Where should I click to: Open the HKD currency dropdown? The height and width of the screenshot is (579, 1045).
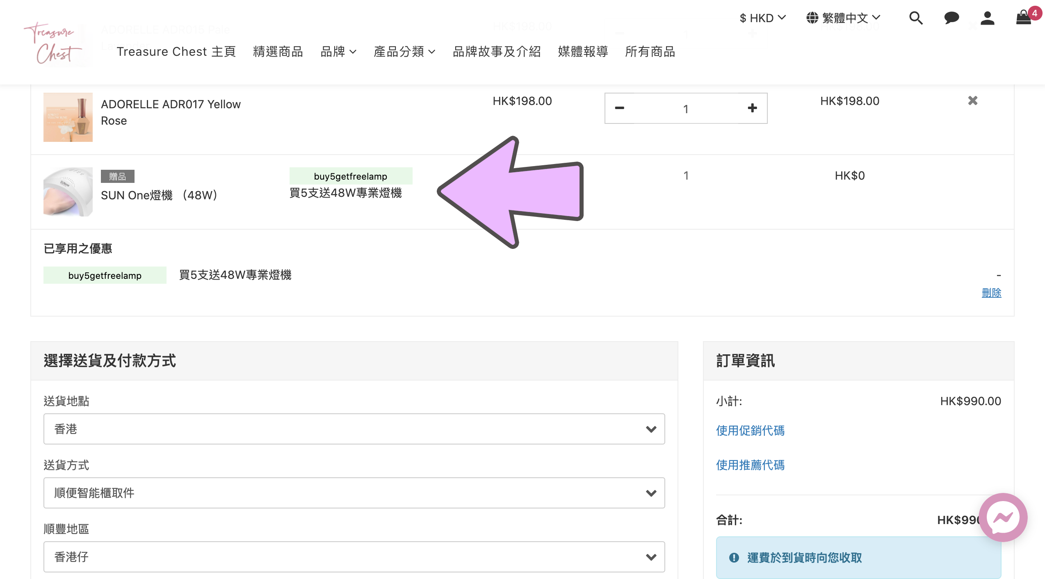tap(762, 18)
